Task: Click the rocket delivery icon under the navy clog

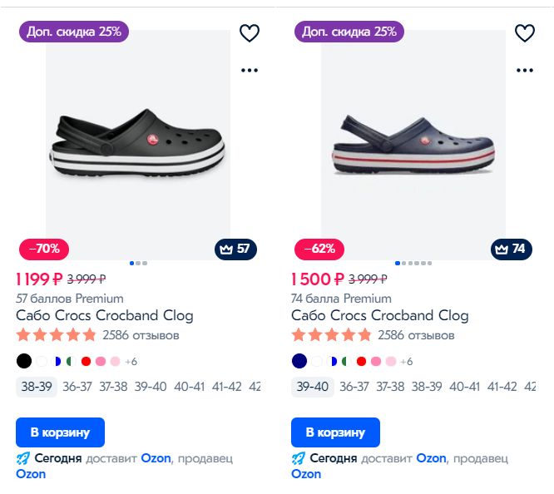Action: click(299, 458)
